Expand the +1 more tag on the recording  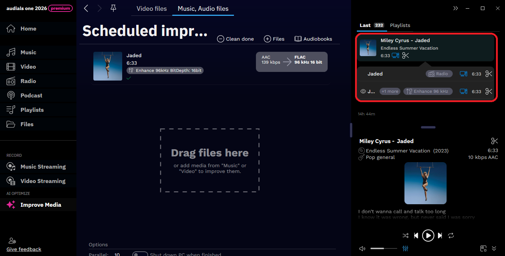390,91
